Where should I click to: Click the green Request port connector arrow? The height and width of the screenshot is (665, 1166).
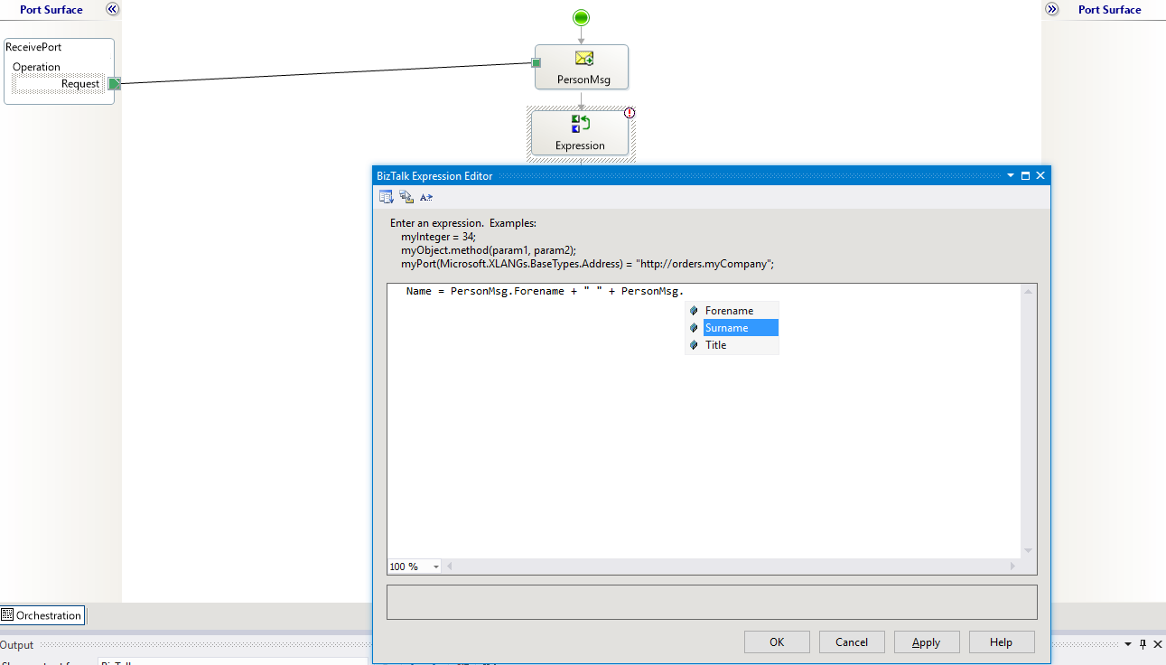(x=115, y=84)
